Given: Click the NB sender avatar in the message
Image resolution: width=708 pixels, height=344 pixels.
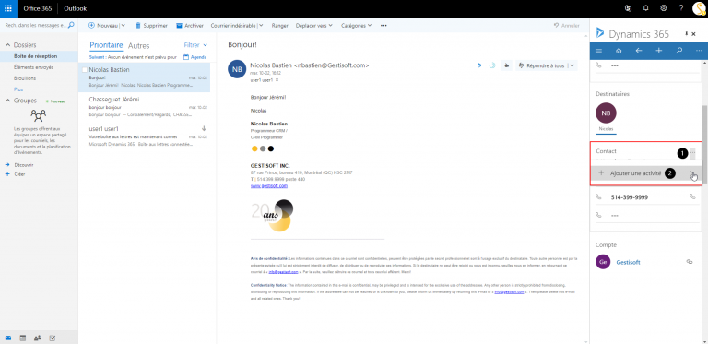Looking at the screenshot, I should (237, 69).
